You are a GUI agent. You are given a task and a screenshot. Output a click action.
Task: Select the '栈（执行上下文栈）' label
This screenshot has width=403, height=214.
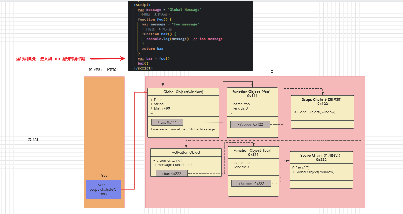(103, 69)
